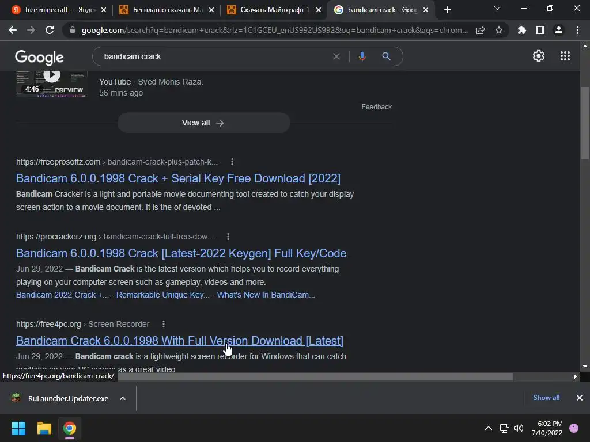Open Bandicam Crack With Full Version Download result

click(x=180, y=341)
